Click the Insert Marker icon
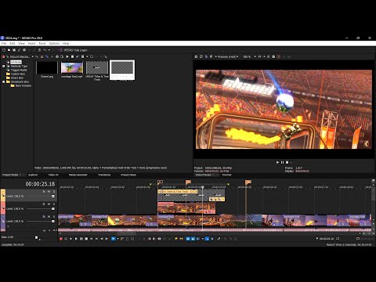The width and height of the screenshot is (376, 282). tap(176, 239)
